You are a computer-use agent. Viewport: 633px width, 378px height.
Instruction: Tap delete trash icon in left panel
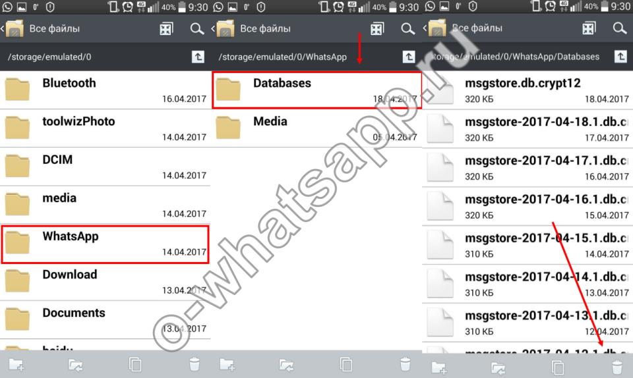(x=194, y=364)
